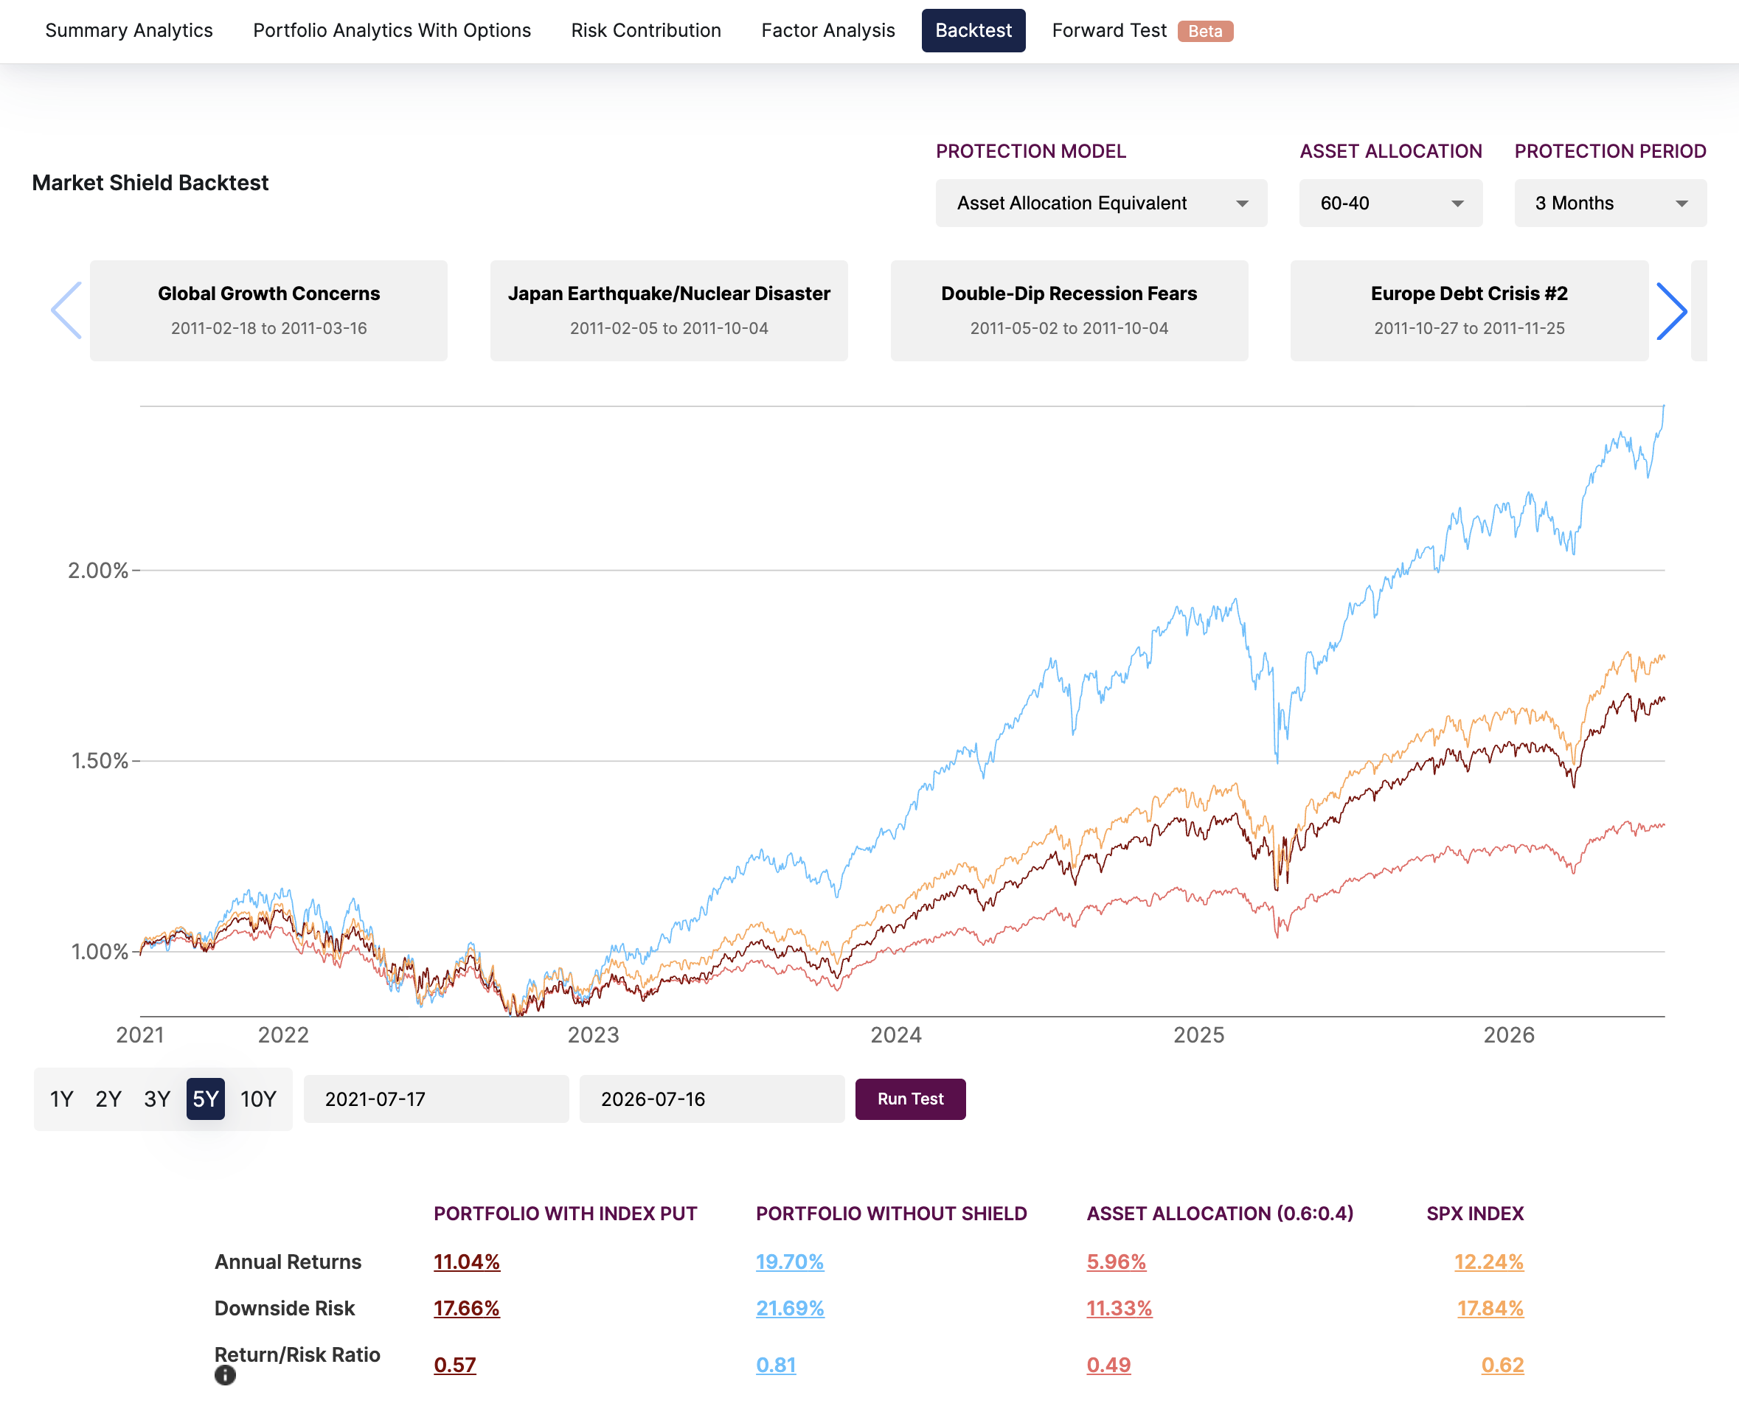
Task: Click the SPX Index 12.24% returns value
Action: pos(1489,1262)
